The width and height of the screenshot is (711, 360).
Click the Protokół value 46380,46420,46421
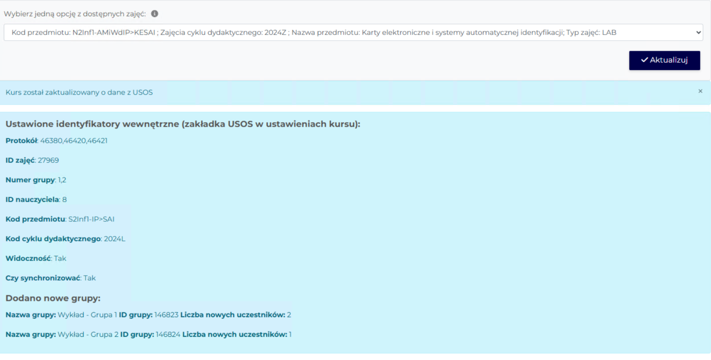pyautogui.click(x=73, y=141)
